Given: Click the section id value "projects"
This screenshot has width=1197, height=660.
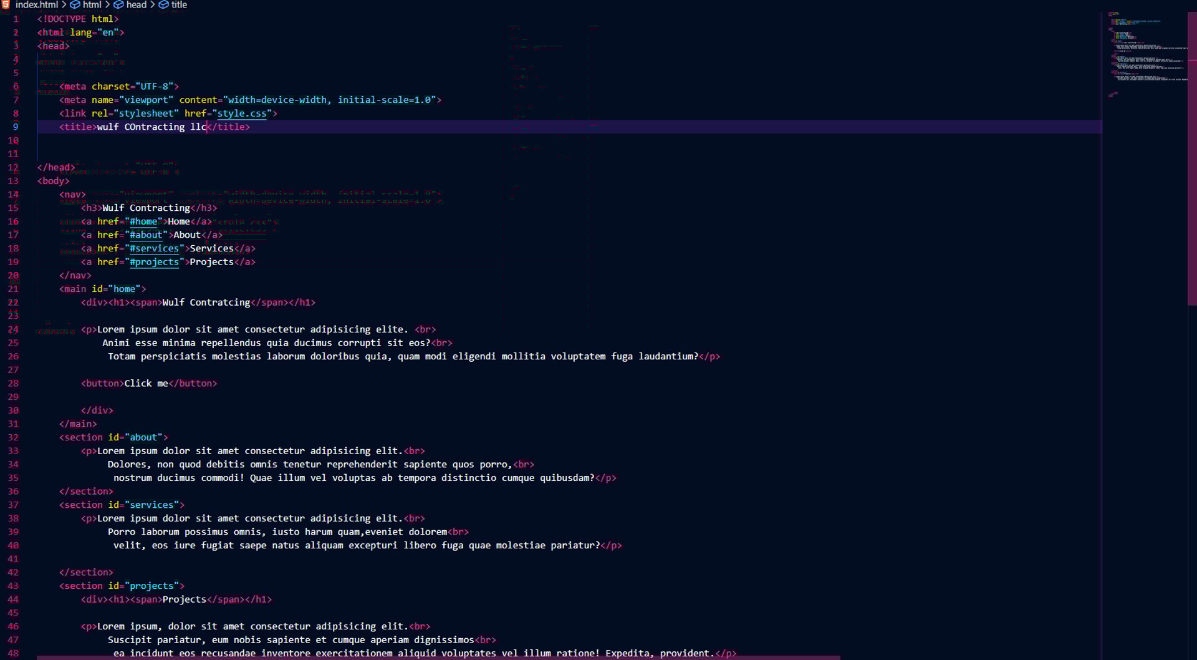Looking at the screenshot, I should click(151, 586).
